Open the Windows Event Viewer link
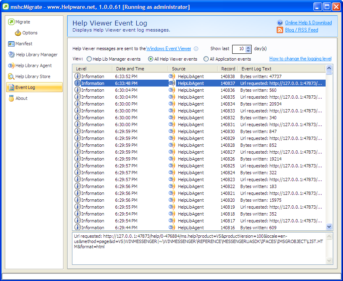This screenshot has width=343, height=281. [x=169, y=49]
